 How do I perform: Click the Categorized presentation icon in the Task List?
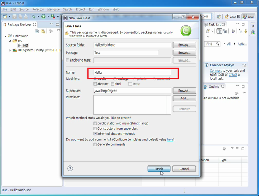(x=219, y=31)
